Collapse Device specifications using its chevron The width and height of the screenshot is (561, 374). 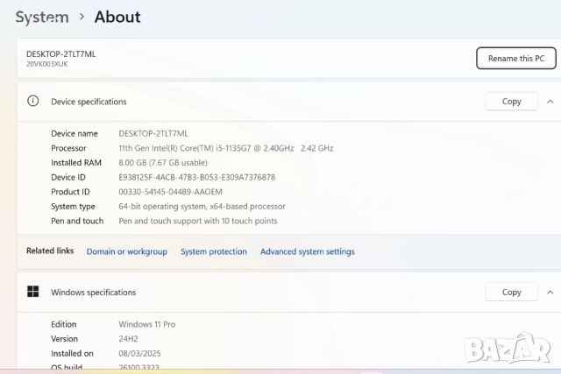pyautogui.click(x=551, y=102)
